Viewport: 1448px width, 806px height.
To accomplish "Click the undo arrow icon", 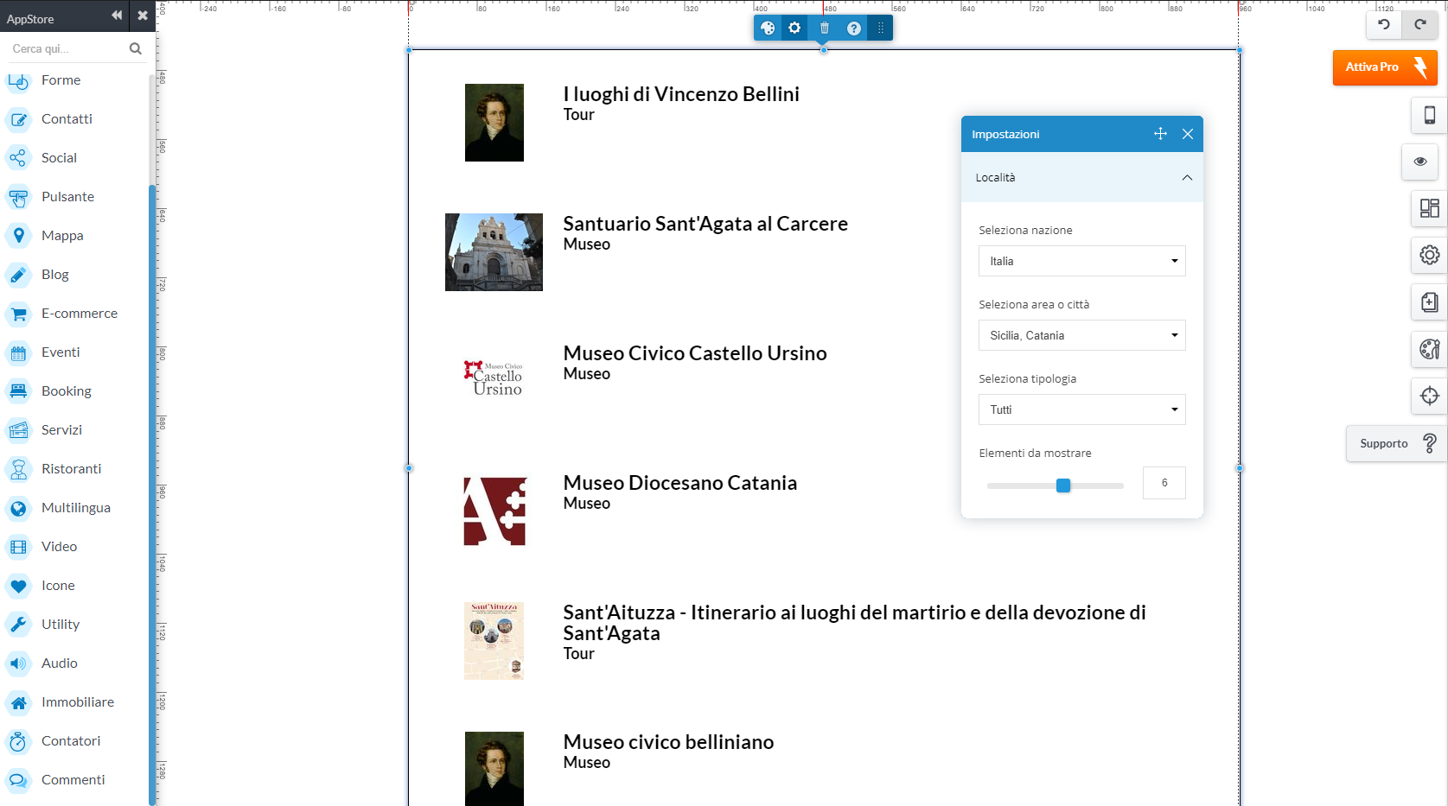I will 1383,25.
